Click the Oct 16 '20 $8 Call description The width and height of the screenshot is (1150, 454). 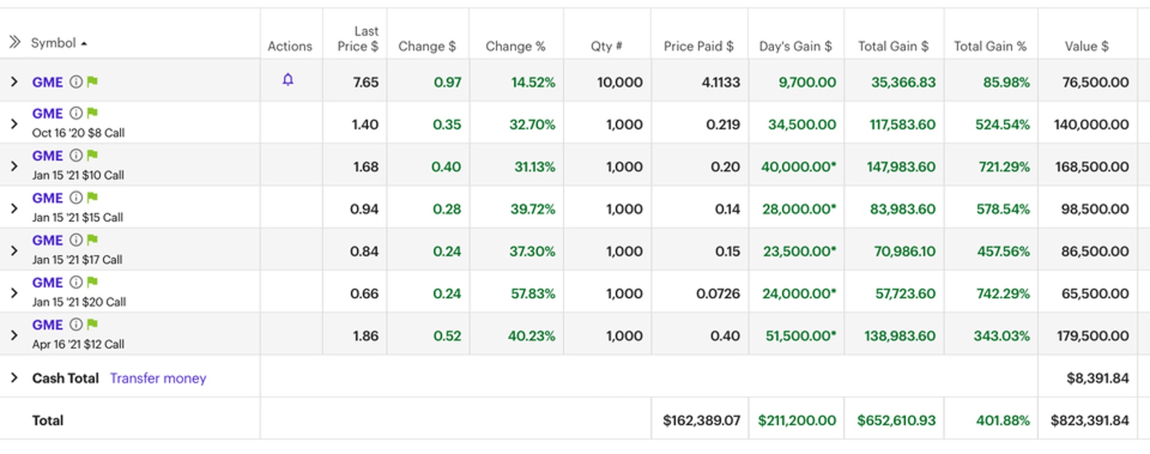(x=78, y=133)
